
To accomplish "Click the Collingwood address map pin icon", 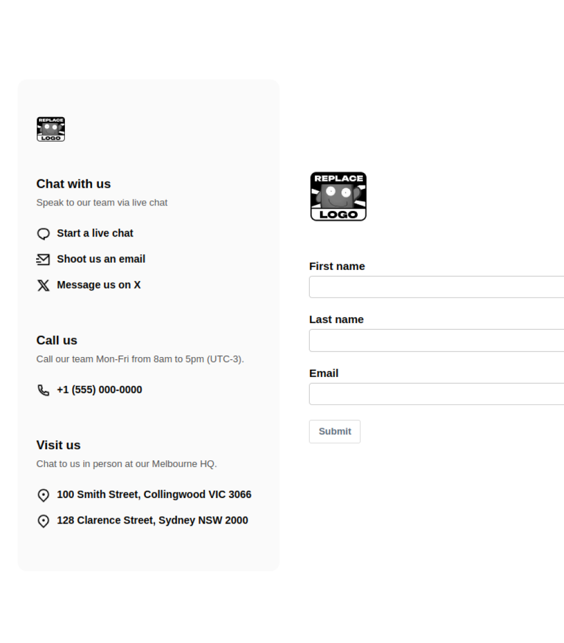I will coord(43,495).
